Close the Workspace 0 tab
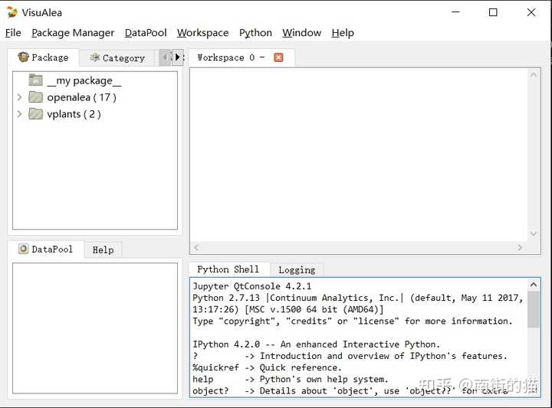This screenshot has width=552, height=408. coord(278,57)
